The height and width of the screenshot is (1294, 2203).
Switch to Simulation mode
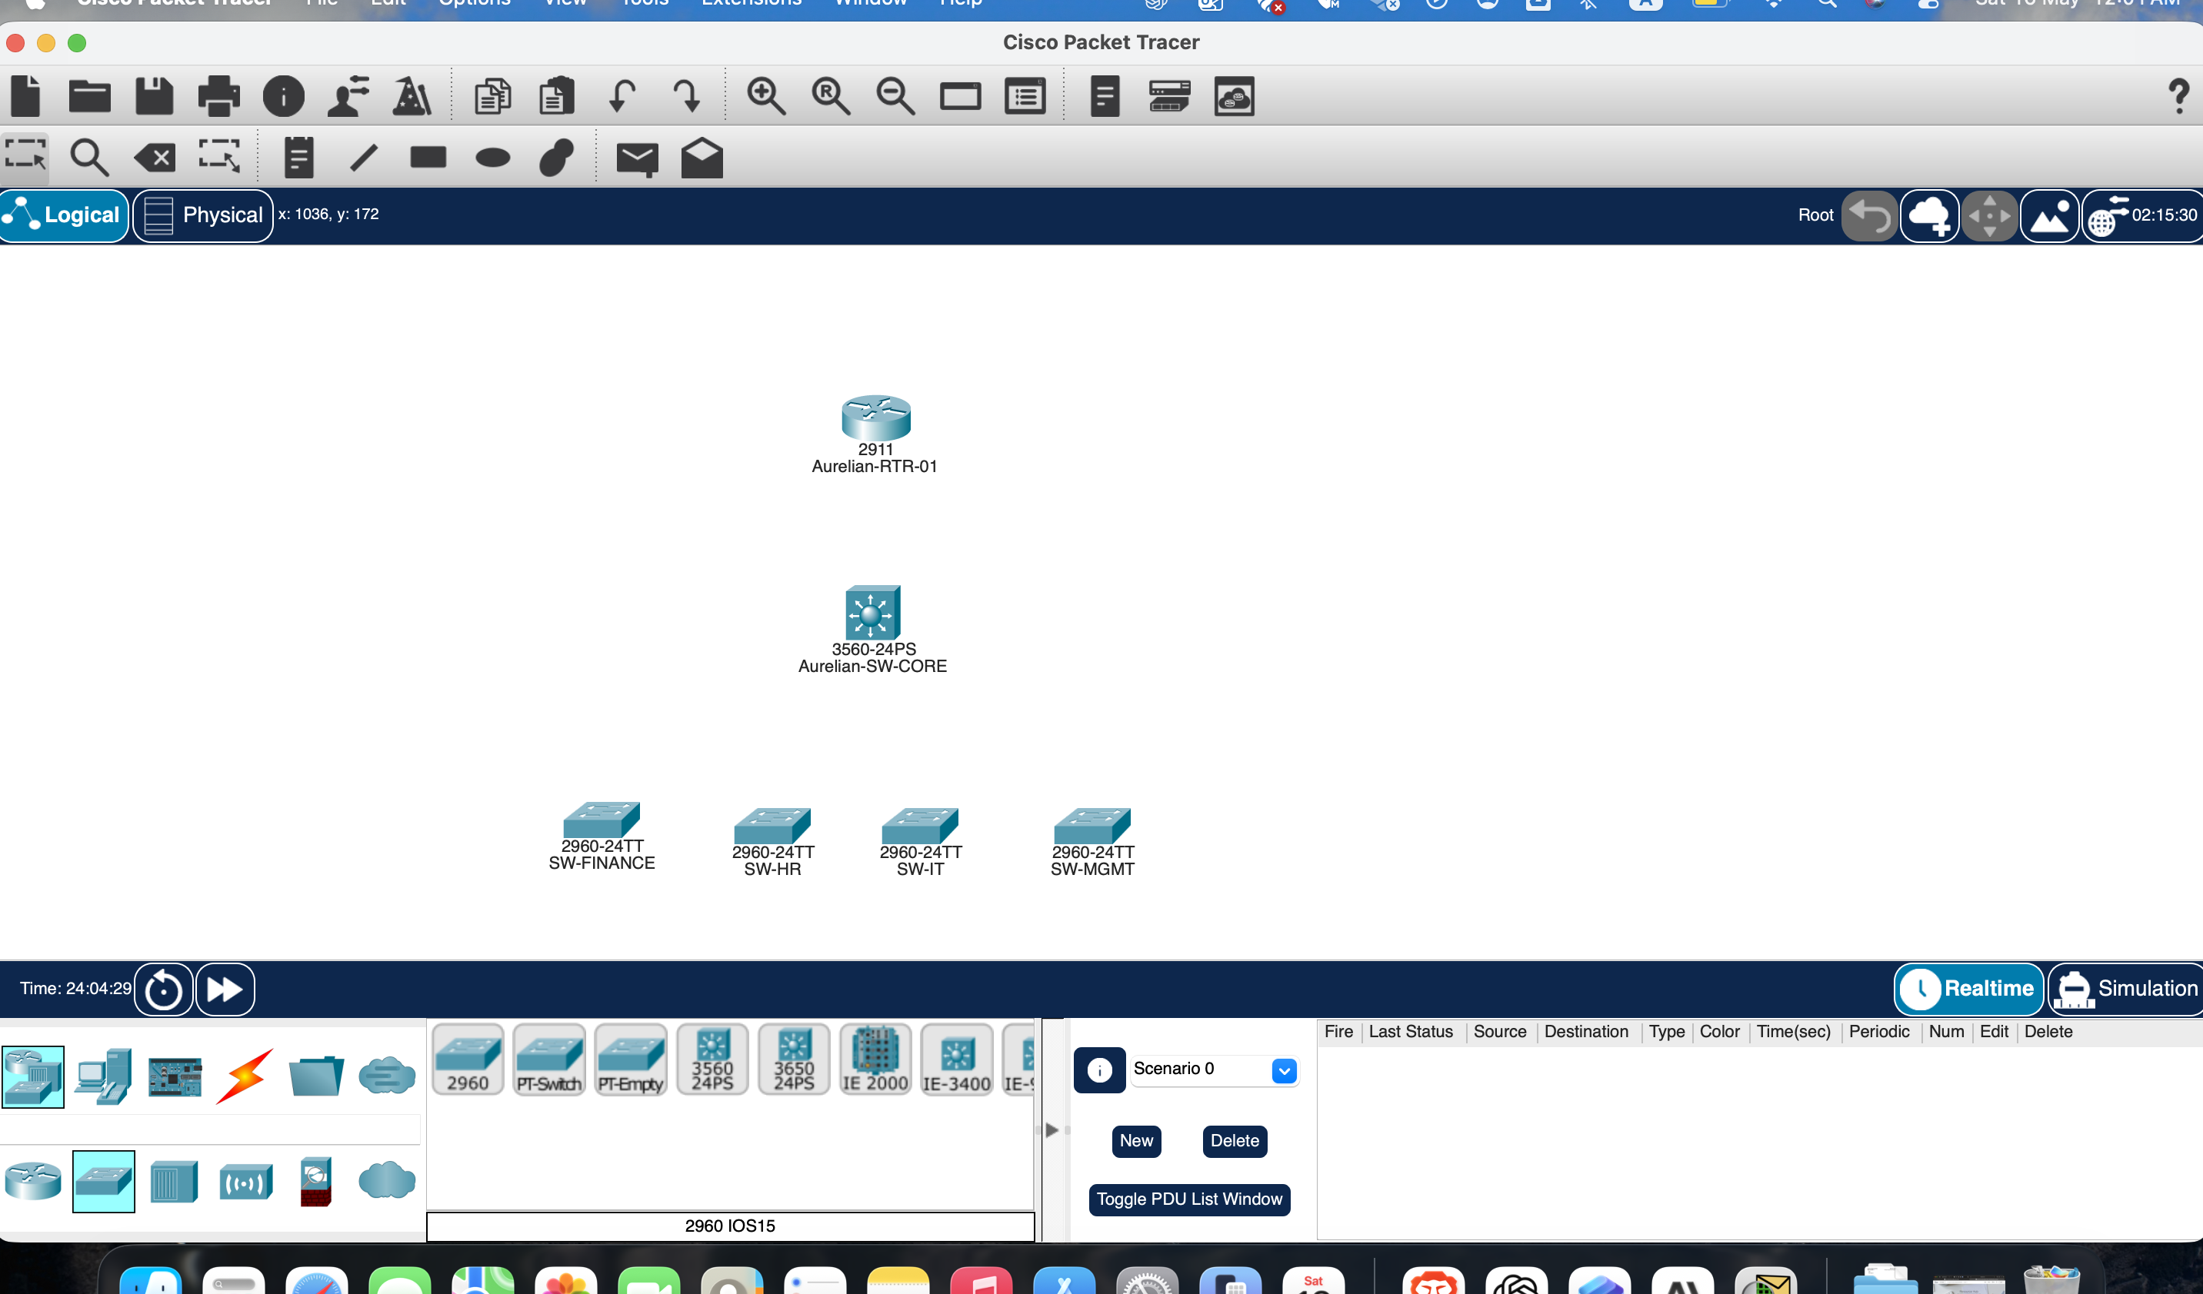coord(2126,988)
